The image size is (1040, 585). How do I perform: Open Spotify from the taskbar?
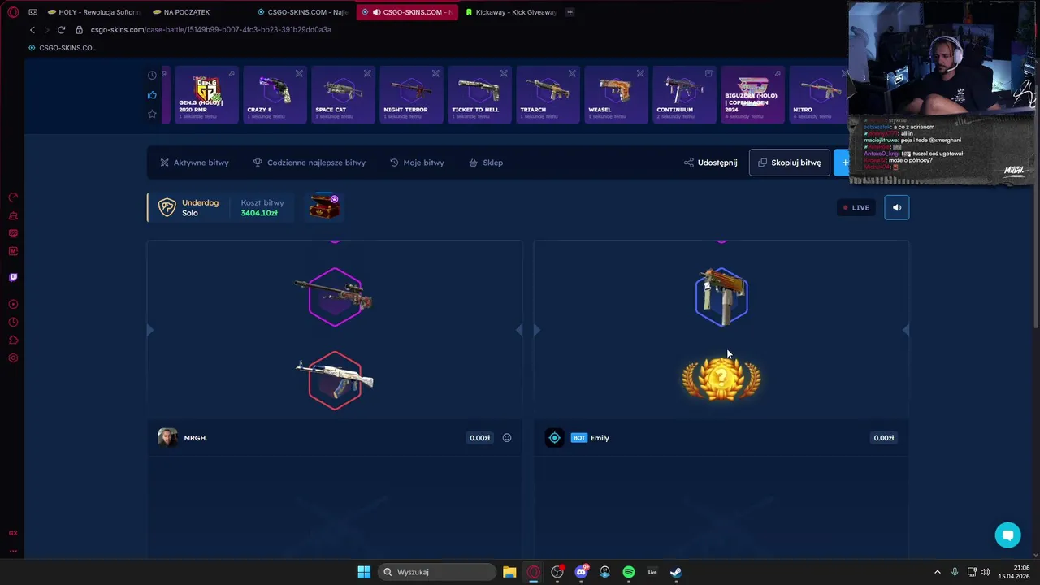click(629, 572)
